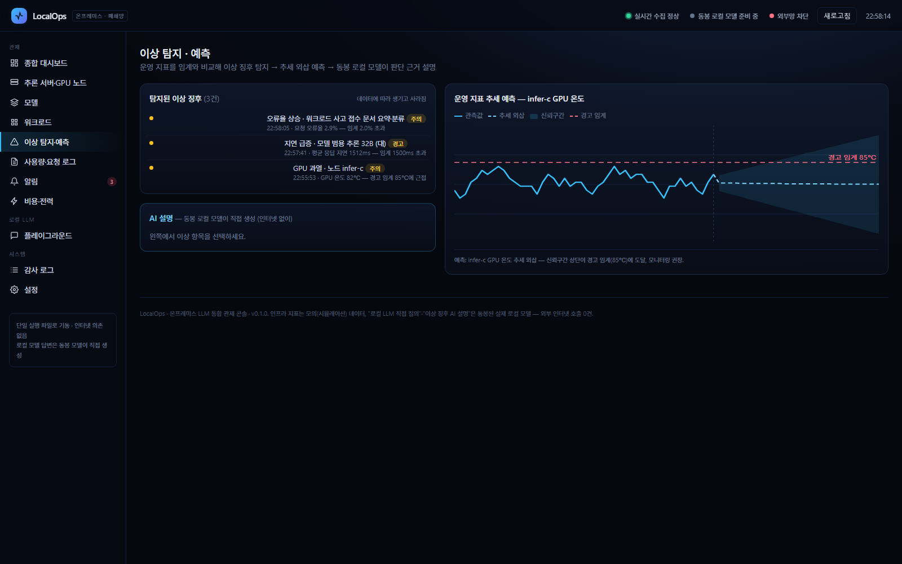Open the 설정 gear icon

pos(15,290)
